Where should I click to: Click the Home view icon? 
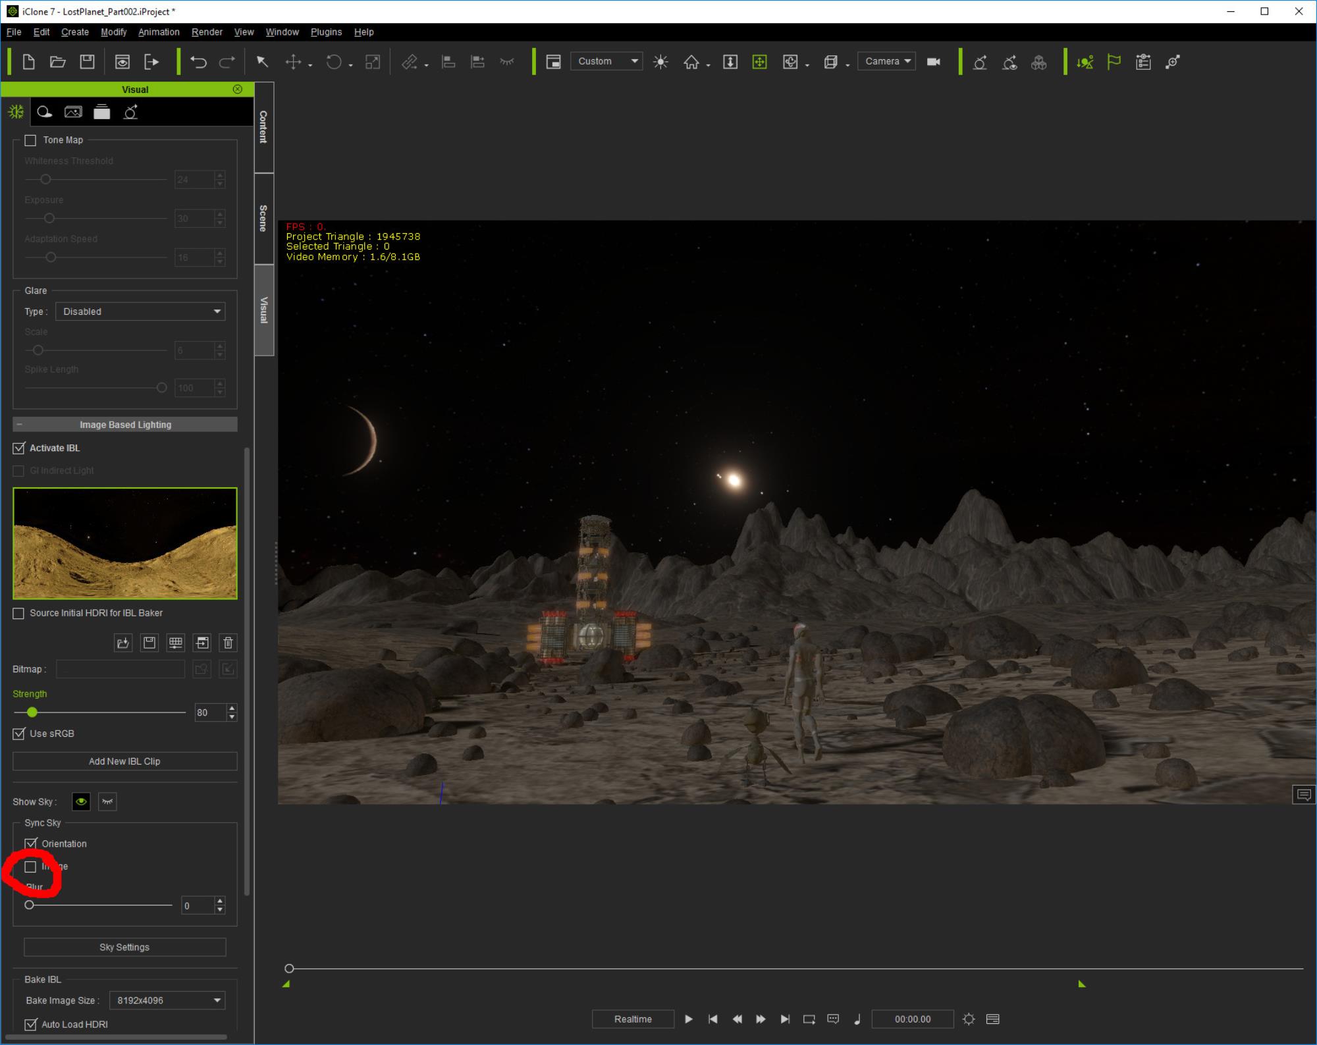click(x=691, y=62)
